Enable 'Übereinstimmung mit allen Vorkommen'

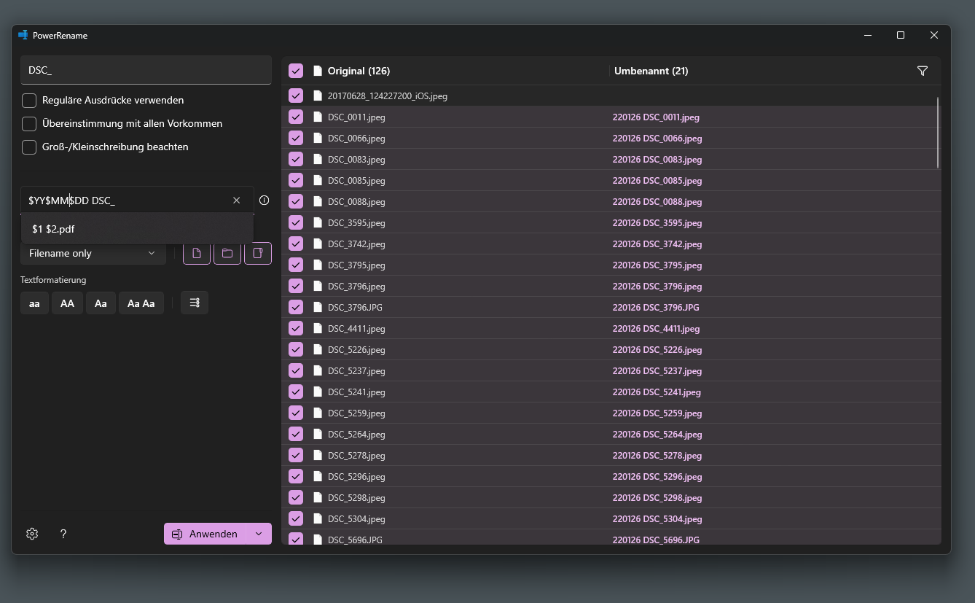tap(29, 123)
